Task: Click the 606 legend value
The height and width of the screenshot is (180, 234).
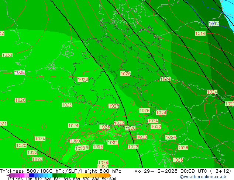Action: (x=112, y=179)
